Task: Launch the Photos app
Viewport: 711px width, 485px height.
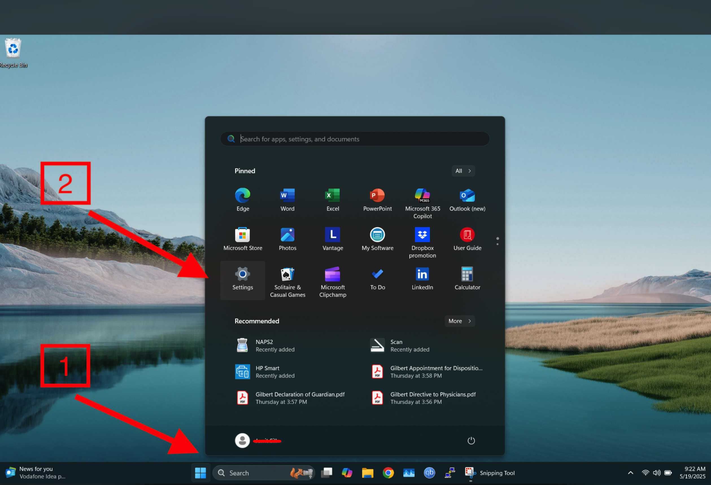Action: pos(287,239)
